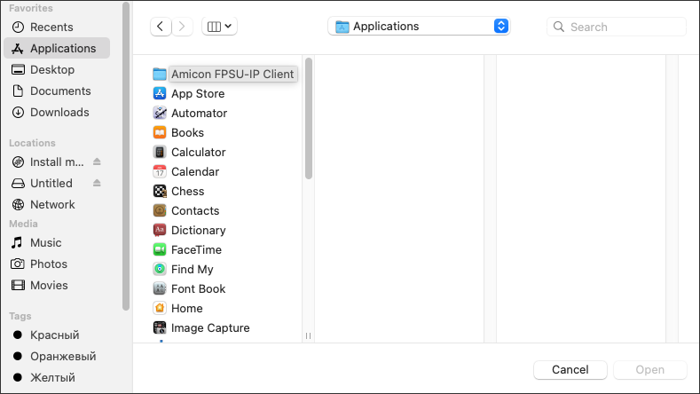Screen dimensions: 700x394
Task: Select the Dictionary app icon
Action: [x=160, y=230]
